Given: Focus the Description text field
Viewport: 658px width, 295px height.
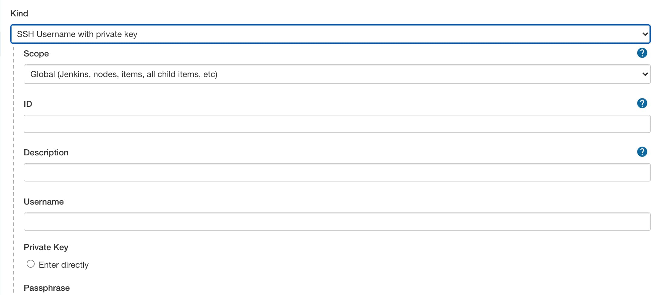Looking at the screenshot, I should [337, 172].
